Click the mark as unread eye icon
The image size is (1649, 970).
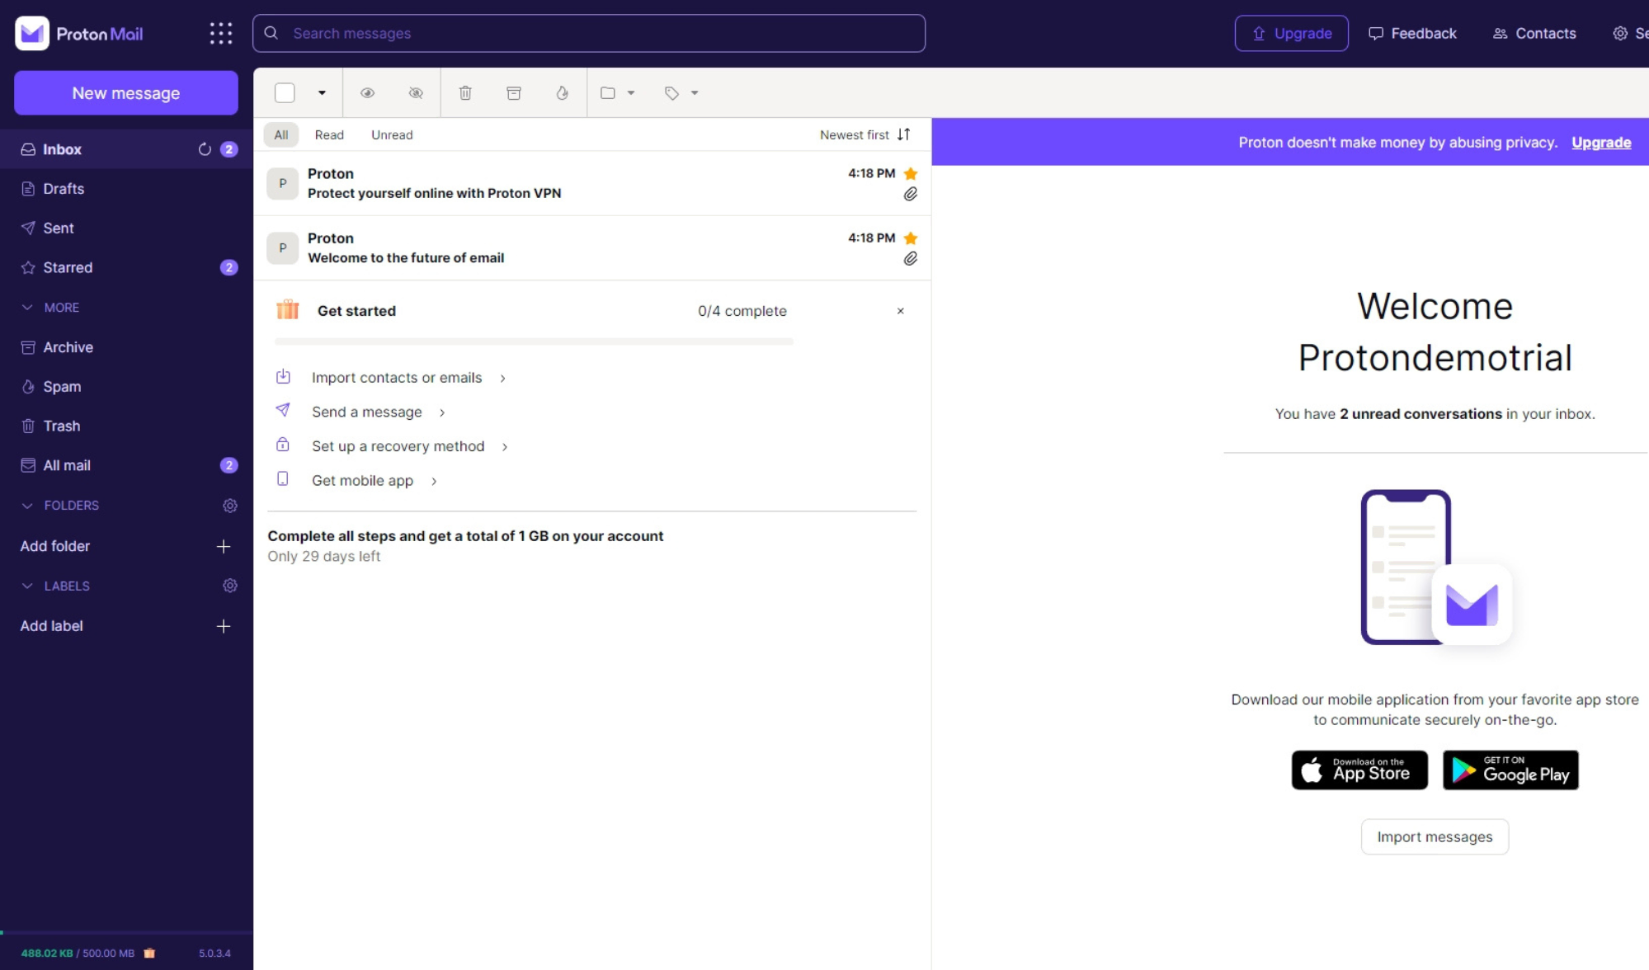point(416,92)
